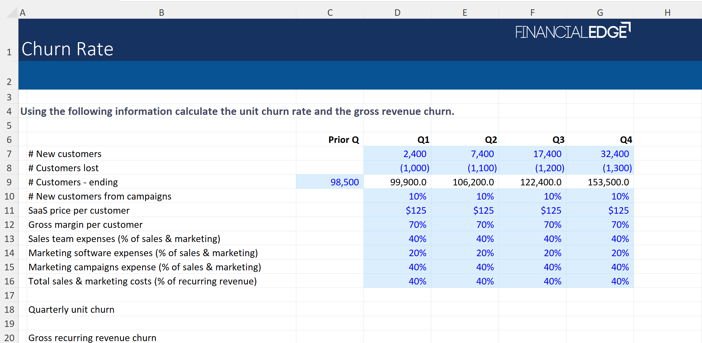Image resolution: width=702 pixels, height=343 pixels.
Task: Click the Churn Rate title cell
Action: [68, 49]
